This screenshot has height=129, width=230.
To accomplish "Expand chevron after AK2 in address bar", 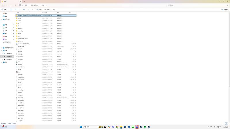I will (x=46, y=5).
